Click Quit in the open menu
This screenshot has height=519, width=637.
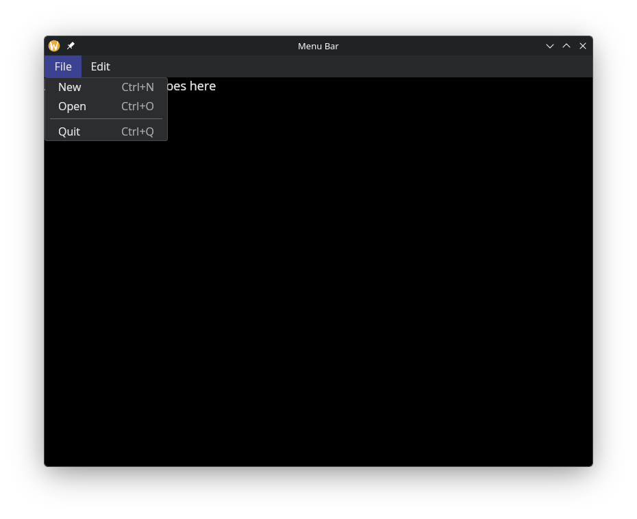[68, 131]
